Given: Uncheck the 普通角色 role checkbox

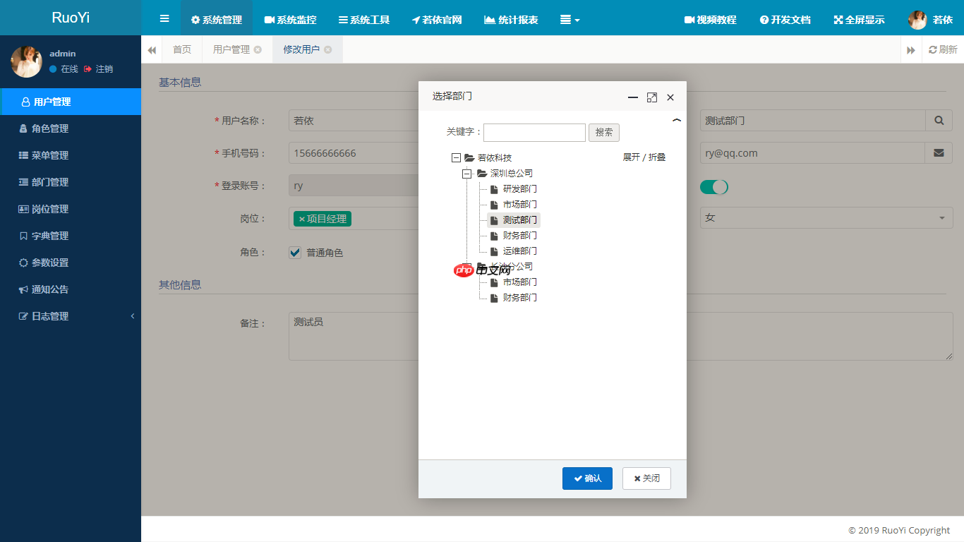Looking at the screenshot, I should [x=294, y=252].
